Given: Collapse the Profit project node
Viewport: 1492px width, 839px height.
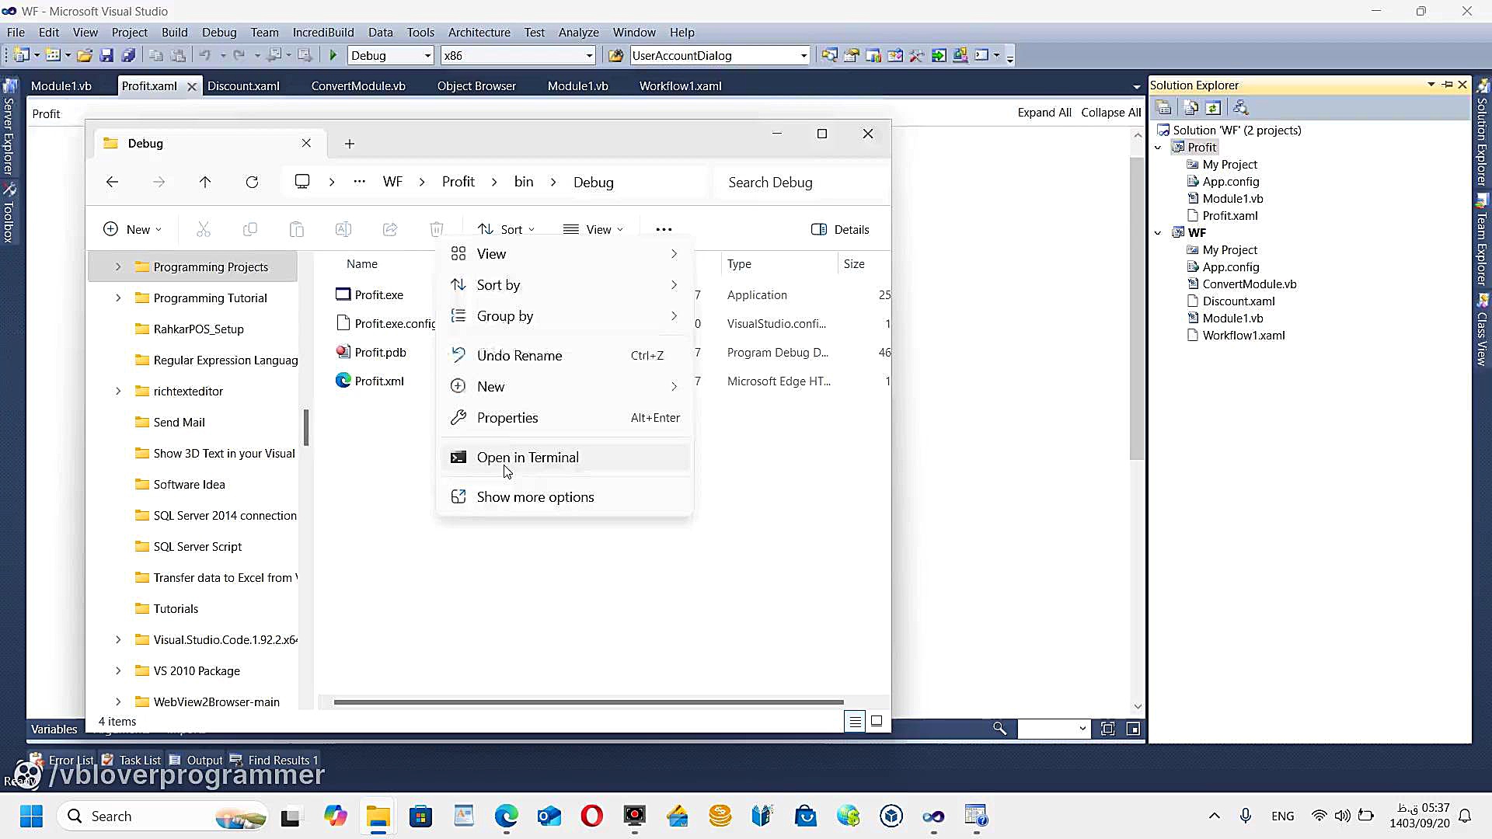Looking at the screenshot, I should pos(1158,148).
